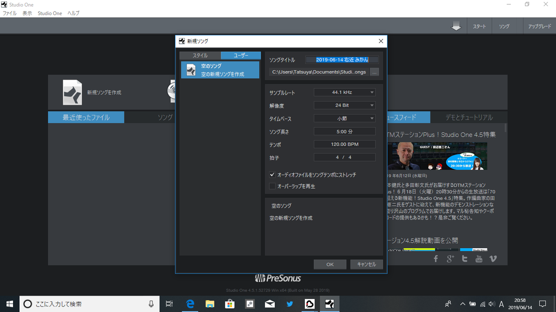Open Task View in taskbar
Viewport: 556px width, 312px height.
[169, 304]
